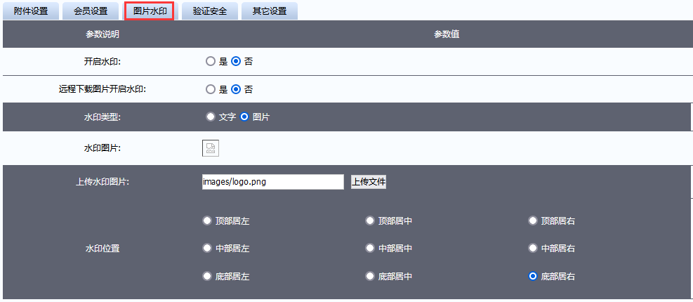693x302 pixels.
Task: Click the watermark image preview thumbnail
Action: (211, 148)
